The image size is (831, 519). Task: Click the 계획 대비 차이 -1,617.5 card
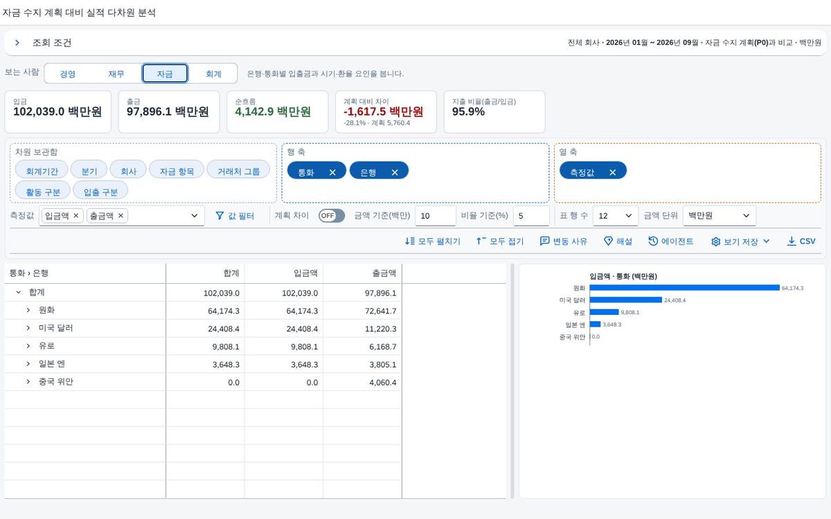point(386,111)
